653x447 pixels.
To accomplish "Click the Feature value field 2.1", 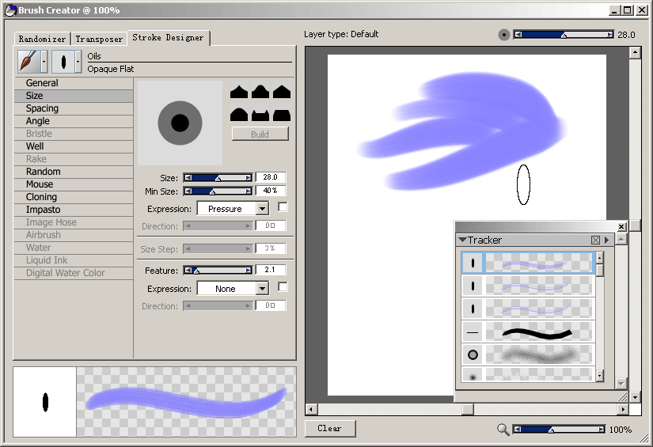I will click(x=270, y=270).
